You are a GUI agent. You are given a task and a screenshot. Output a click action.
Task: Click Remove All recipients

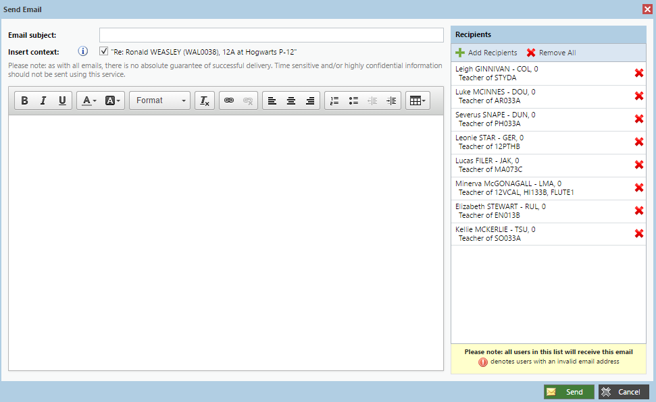pos(551,53)
